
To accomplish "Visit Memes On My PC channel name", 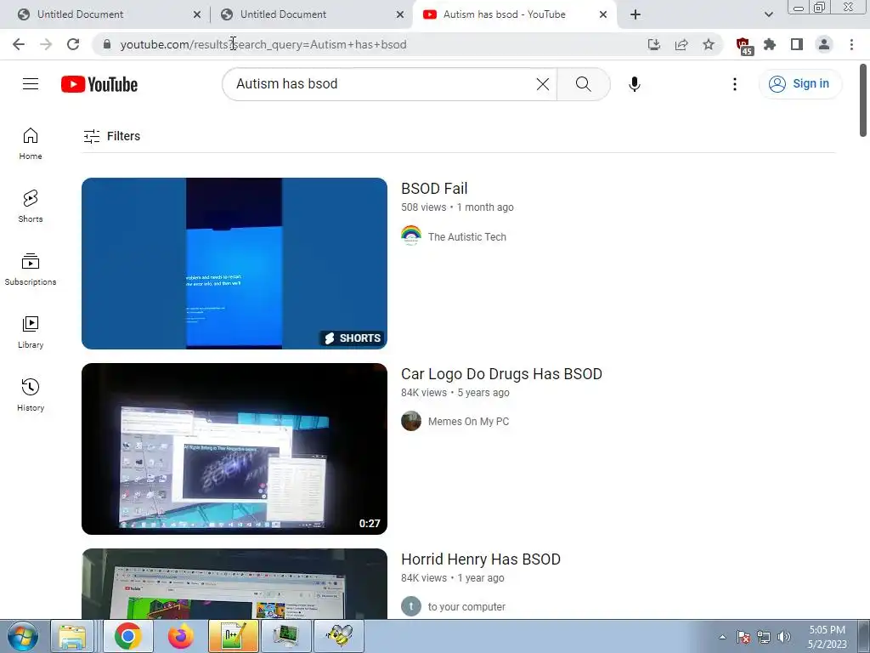I will click(x=468, y=422).
